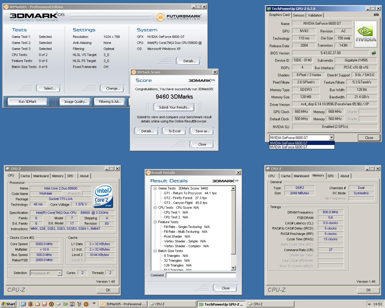Collapse the CPU Tests tree node
Screen dimensions: 385x308
click(x=155, y=208)
